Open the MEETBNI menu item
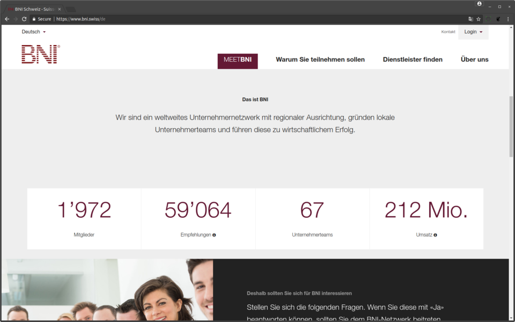The height and width of the screenshot is (322, 515). click(238, 61)
